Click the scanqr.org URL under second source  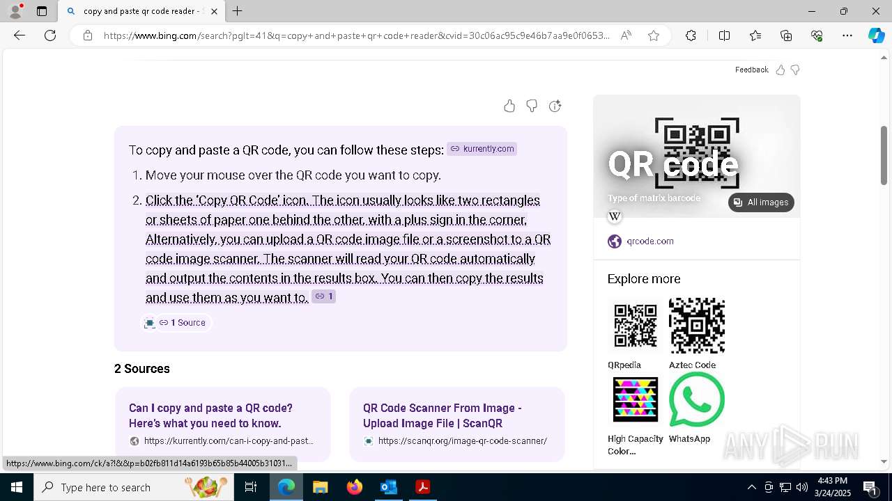coord(463,441)
